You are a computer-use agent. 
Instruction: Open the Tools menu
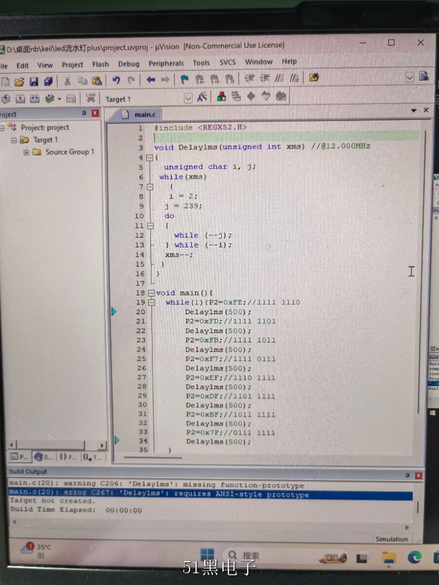tap(201, 63)
